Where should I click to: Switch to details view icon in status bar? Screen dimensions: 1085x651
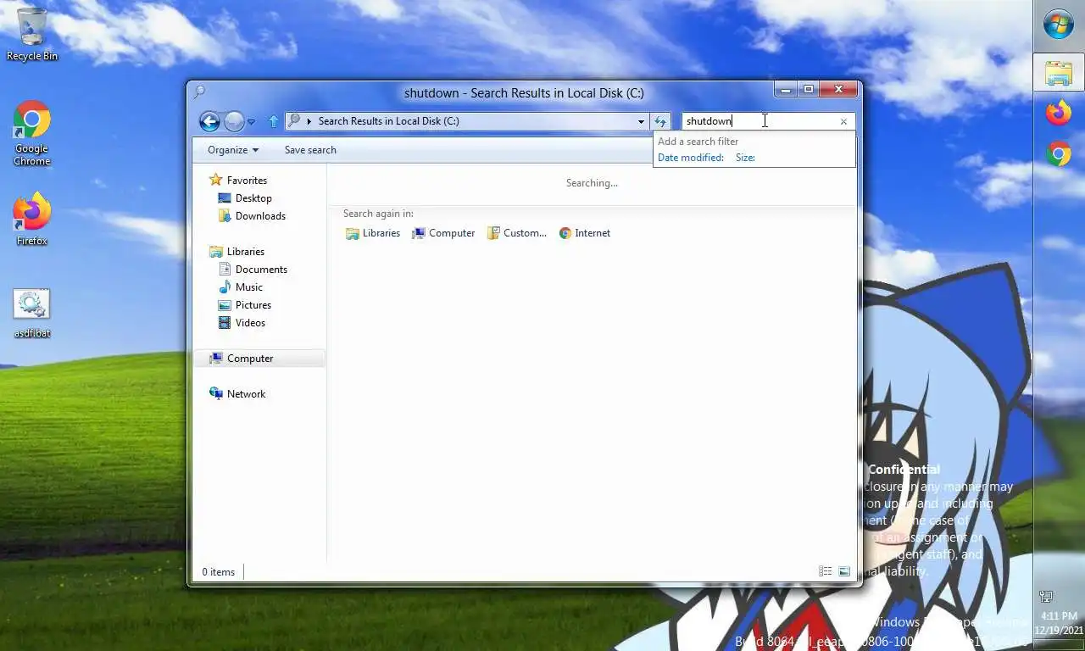point(825,571)
